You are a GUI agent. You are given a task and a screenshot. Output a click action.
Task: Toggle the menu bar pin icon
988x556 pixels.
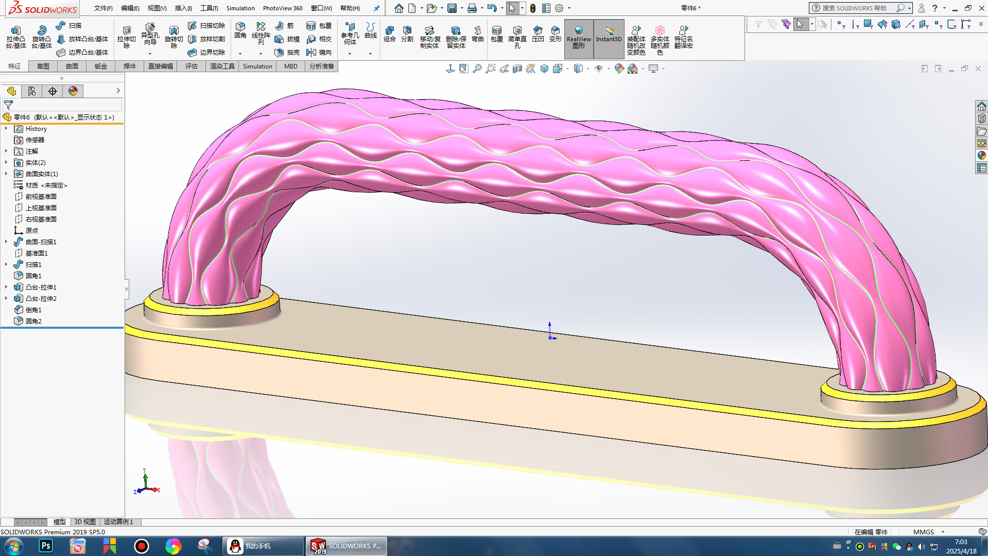click(376, 8)
